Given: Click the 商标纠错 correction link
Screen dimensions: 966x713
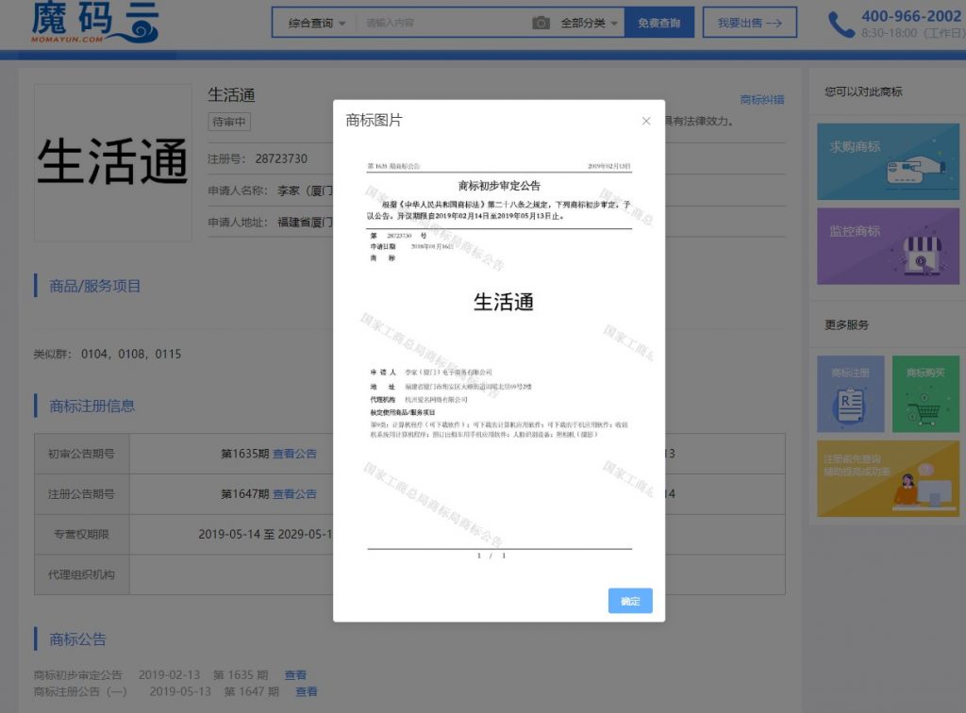Looking at the screenshot, I should point(760,97).
